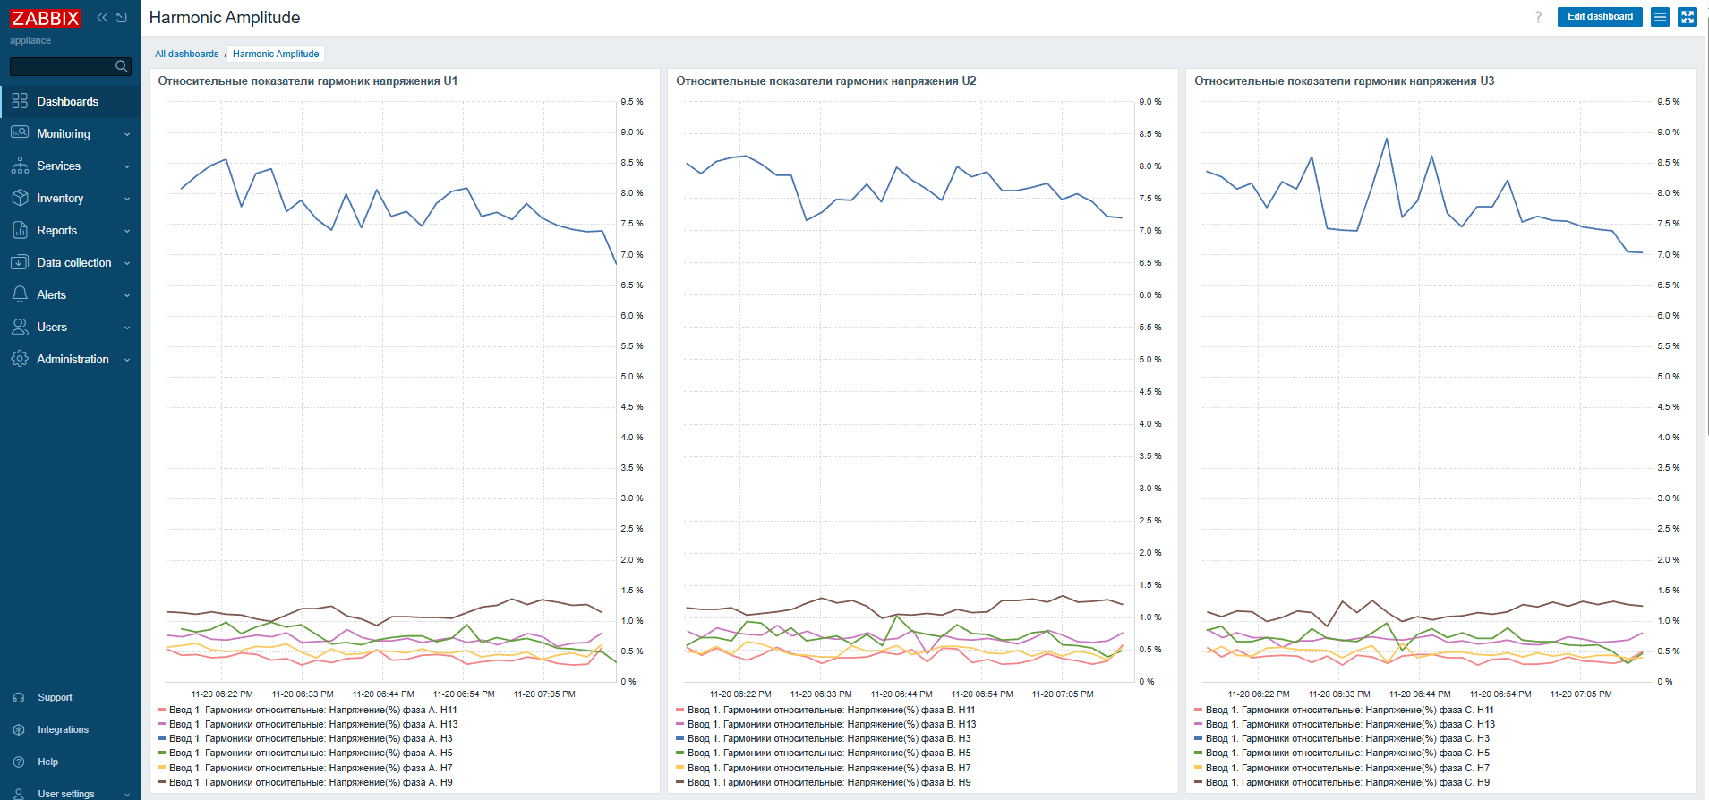
Task: Click legend entry 'фаза A. H13'
Action: click(312, 724)
